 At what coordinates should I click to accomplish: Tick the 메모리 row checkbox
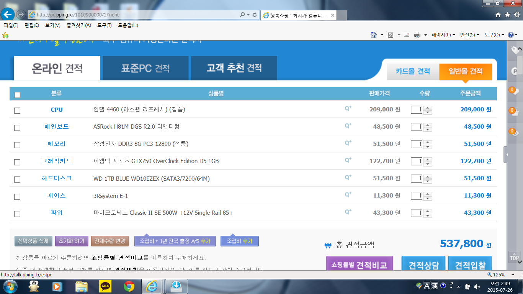coord(17,145)
